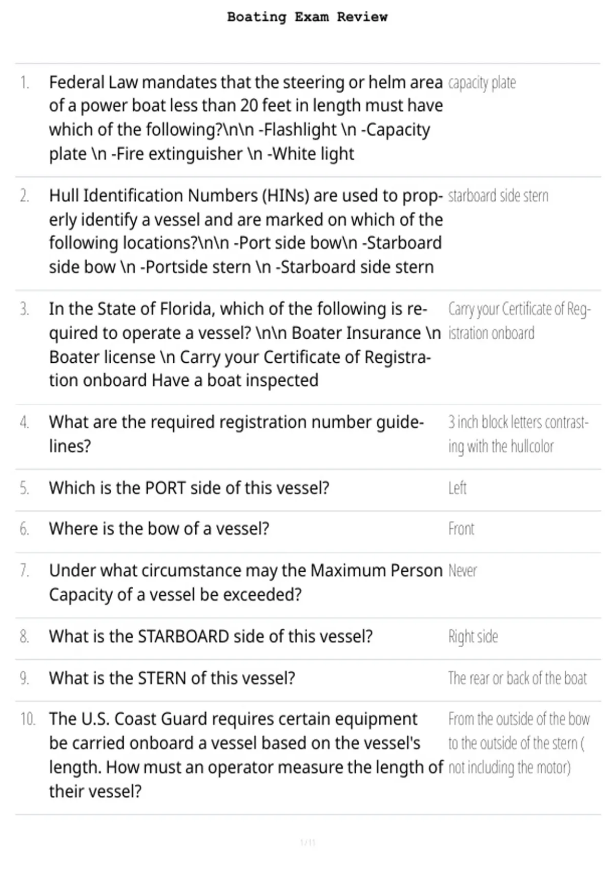Screen dimensions: 615x871
Task: Select the answer 'Carry your Certificate of Registration onboard'
Action: (x=519, y=321)
